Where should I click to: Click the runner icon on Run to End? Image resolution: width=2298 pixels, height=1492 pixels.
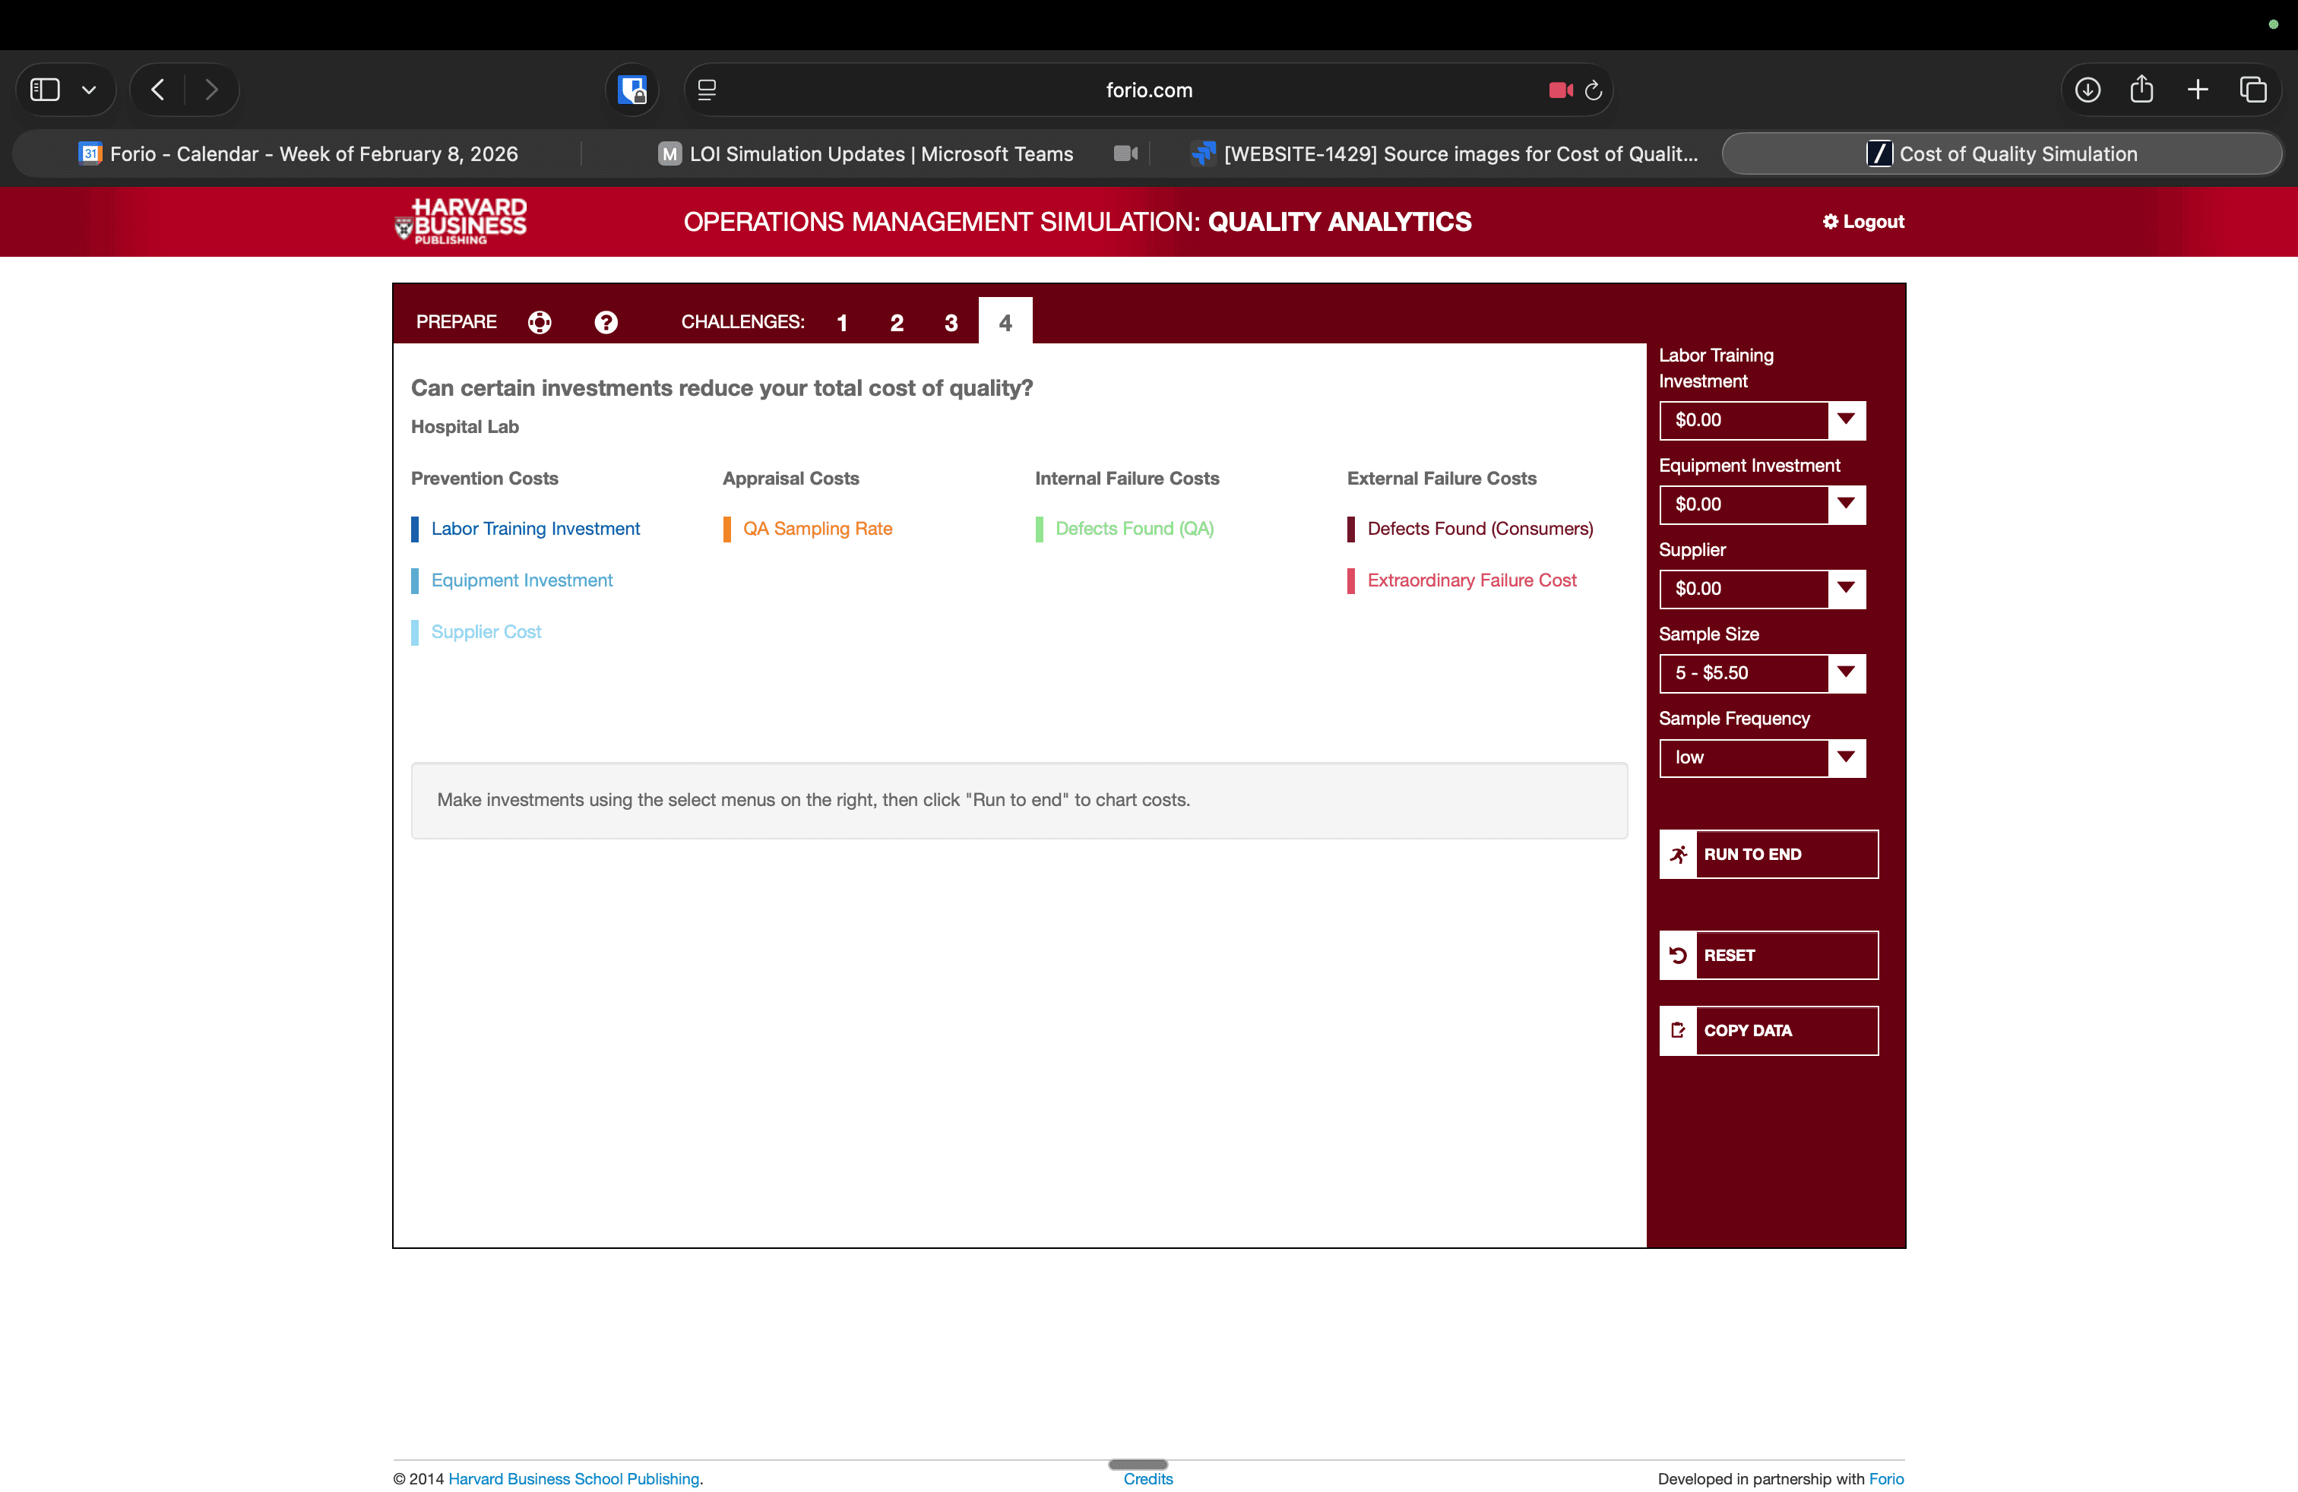click(x=1680, y=854)
